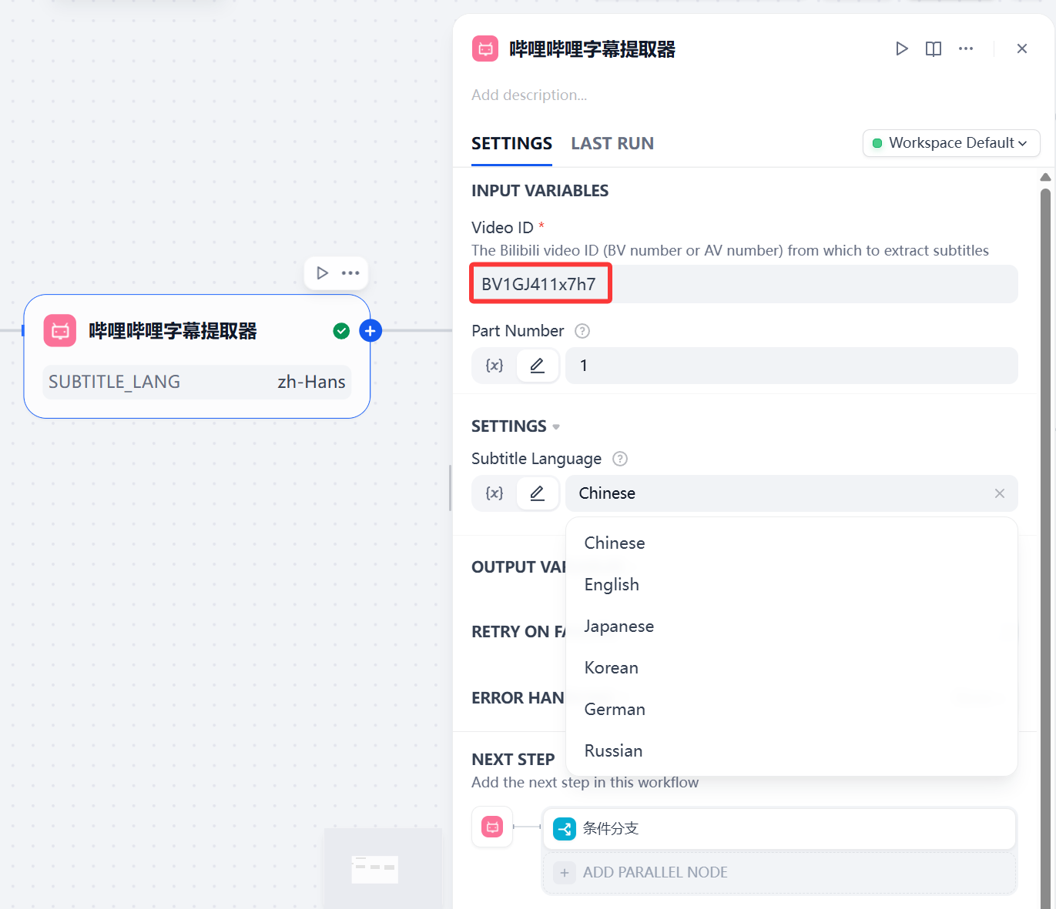
Task: Clear the selected Chinese language value
Action: pos(999,493)
